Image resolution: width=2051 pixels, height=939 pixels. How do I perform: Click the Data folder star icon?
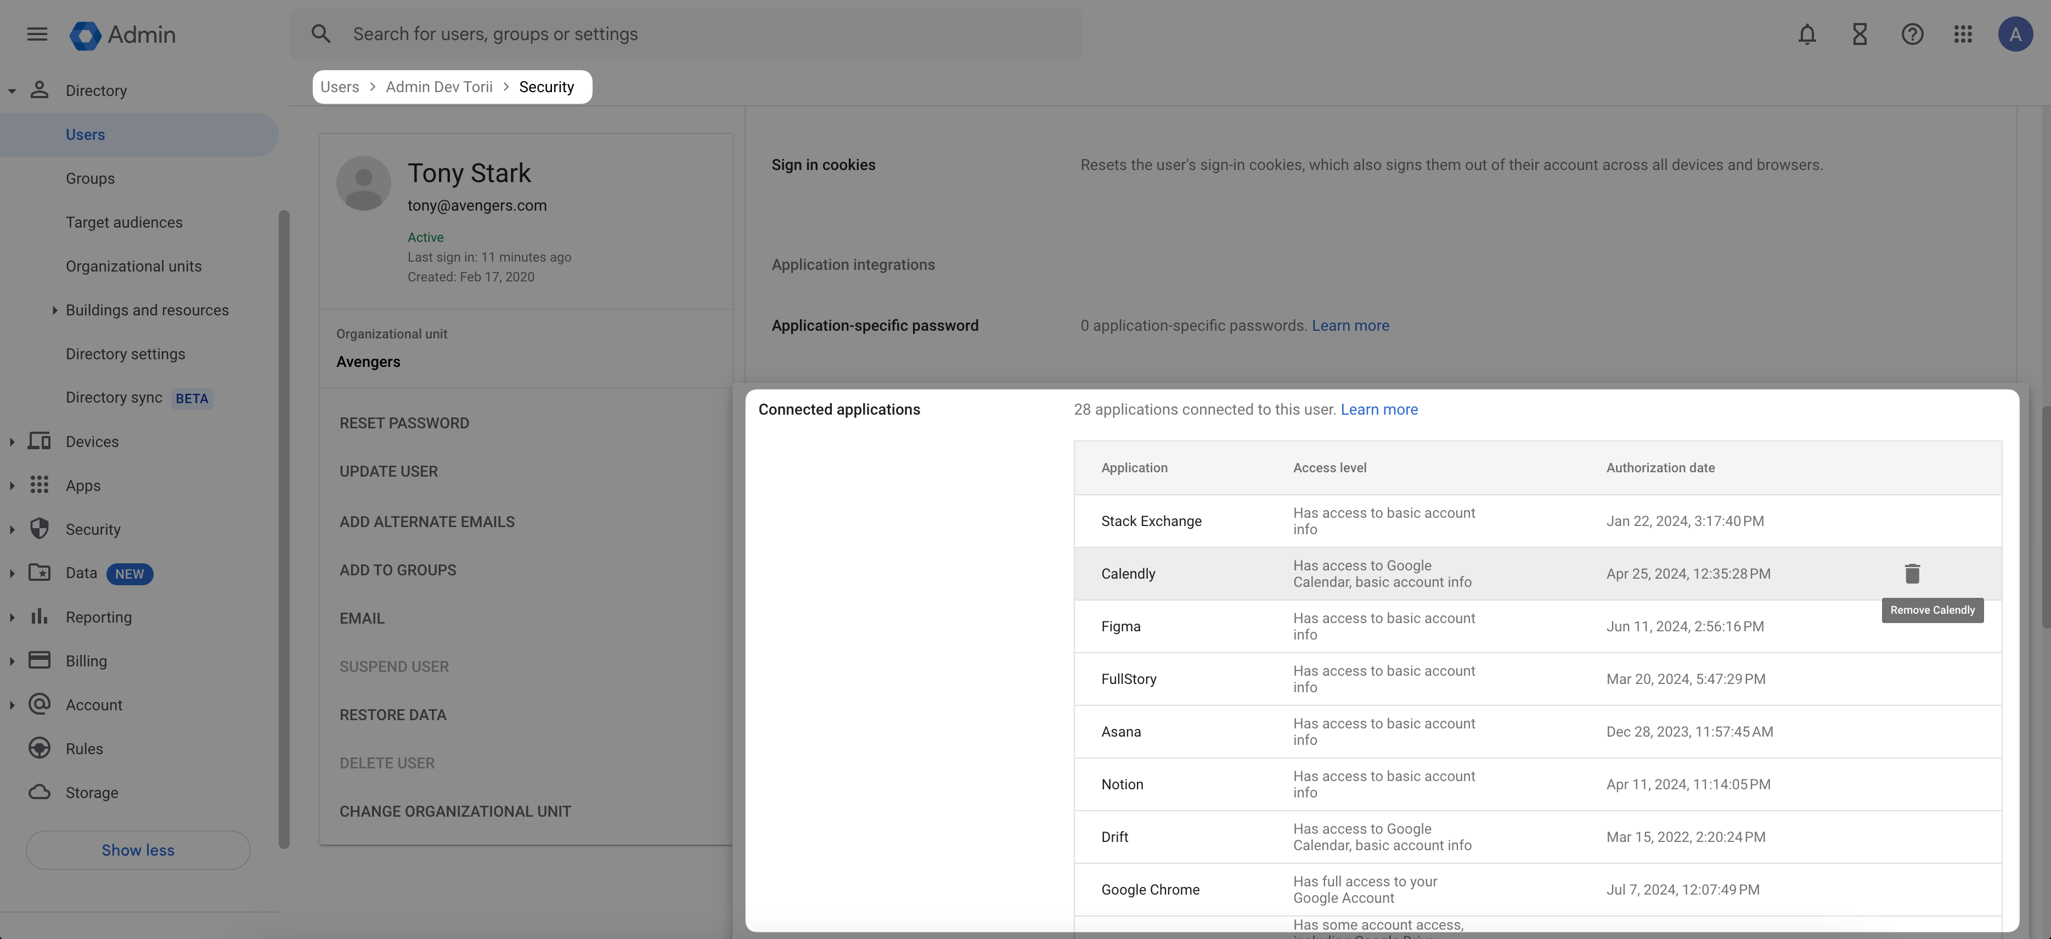[39, 572]
